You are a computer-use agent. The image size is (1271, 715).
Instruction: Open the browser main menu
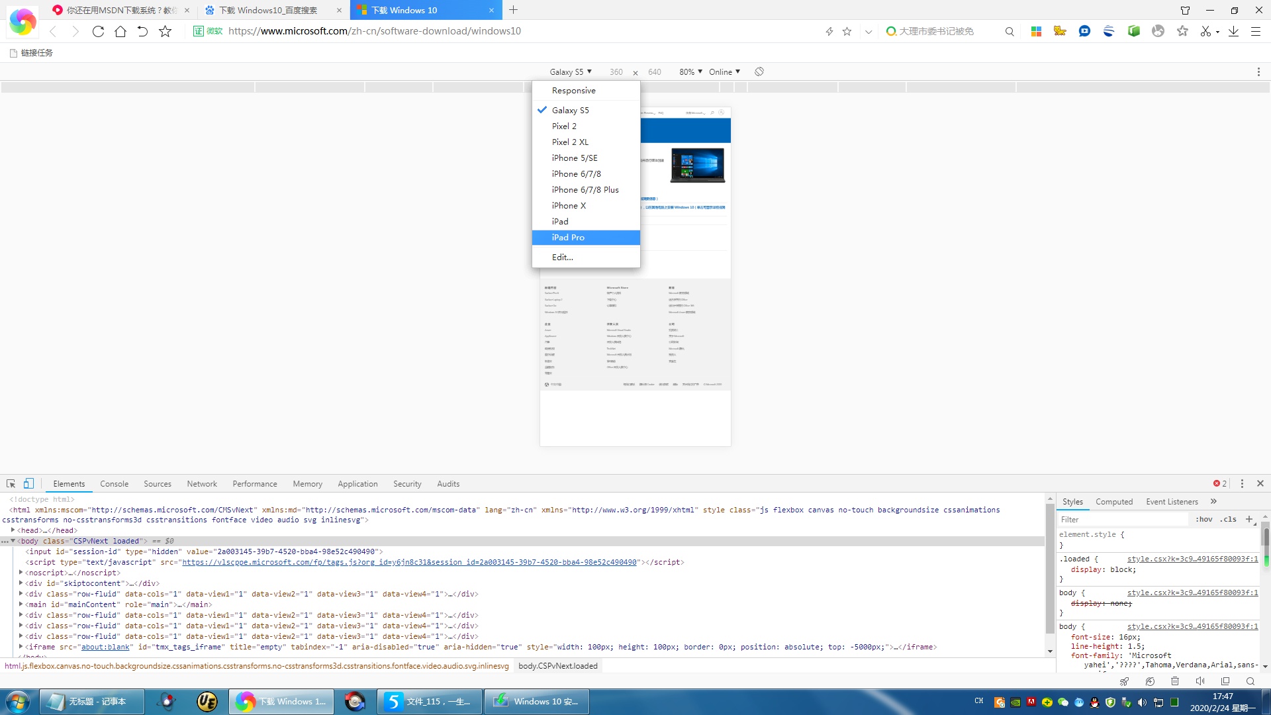1256,31
